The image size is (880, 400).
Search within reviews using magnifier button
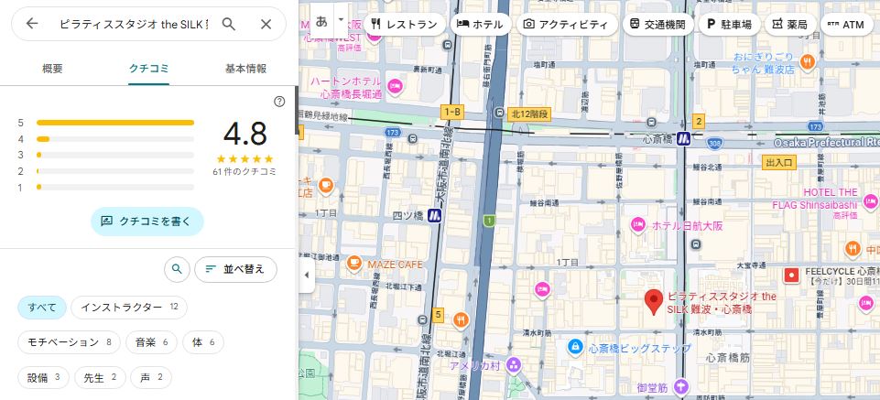pyautogui.click(x=177, y=269)
